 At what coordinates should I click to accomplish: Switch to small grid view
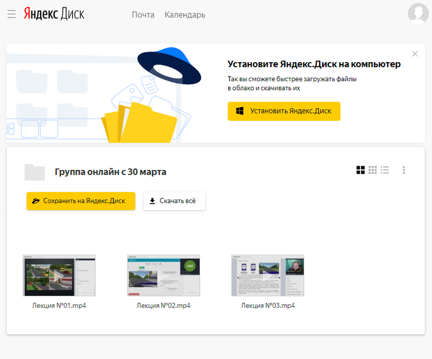click(x=373, y=170)
